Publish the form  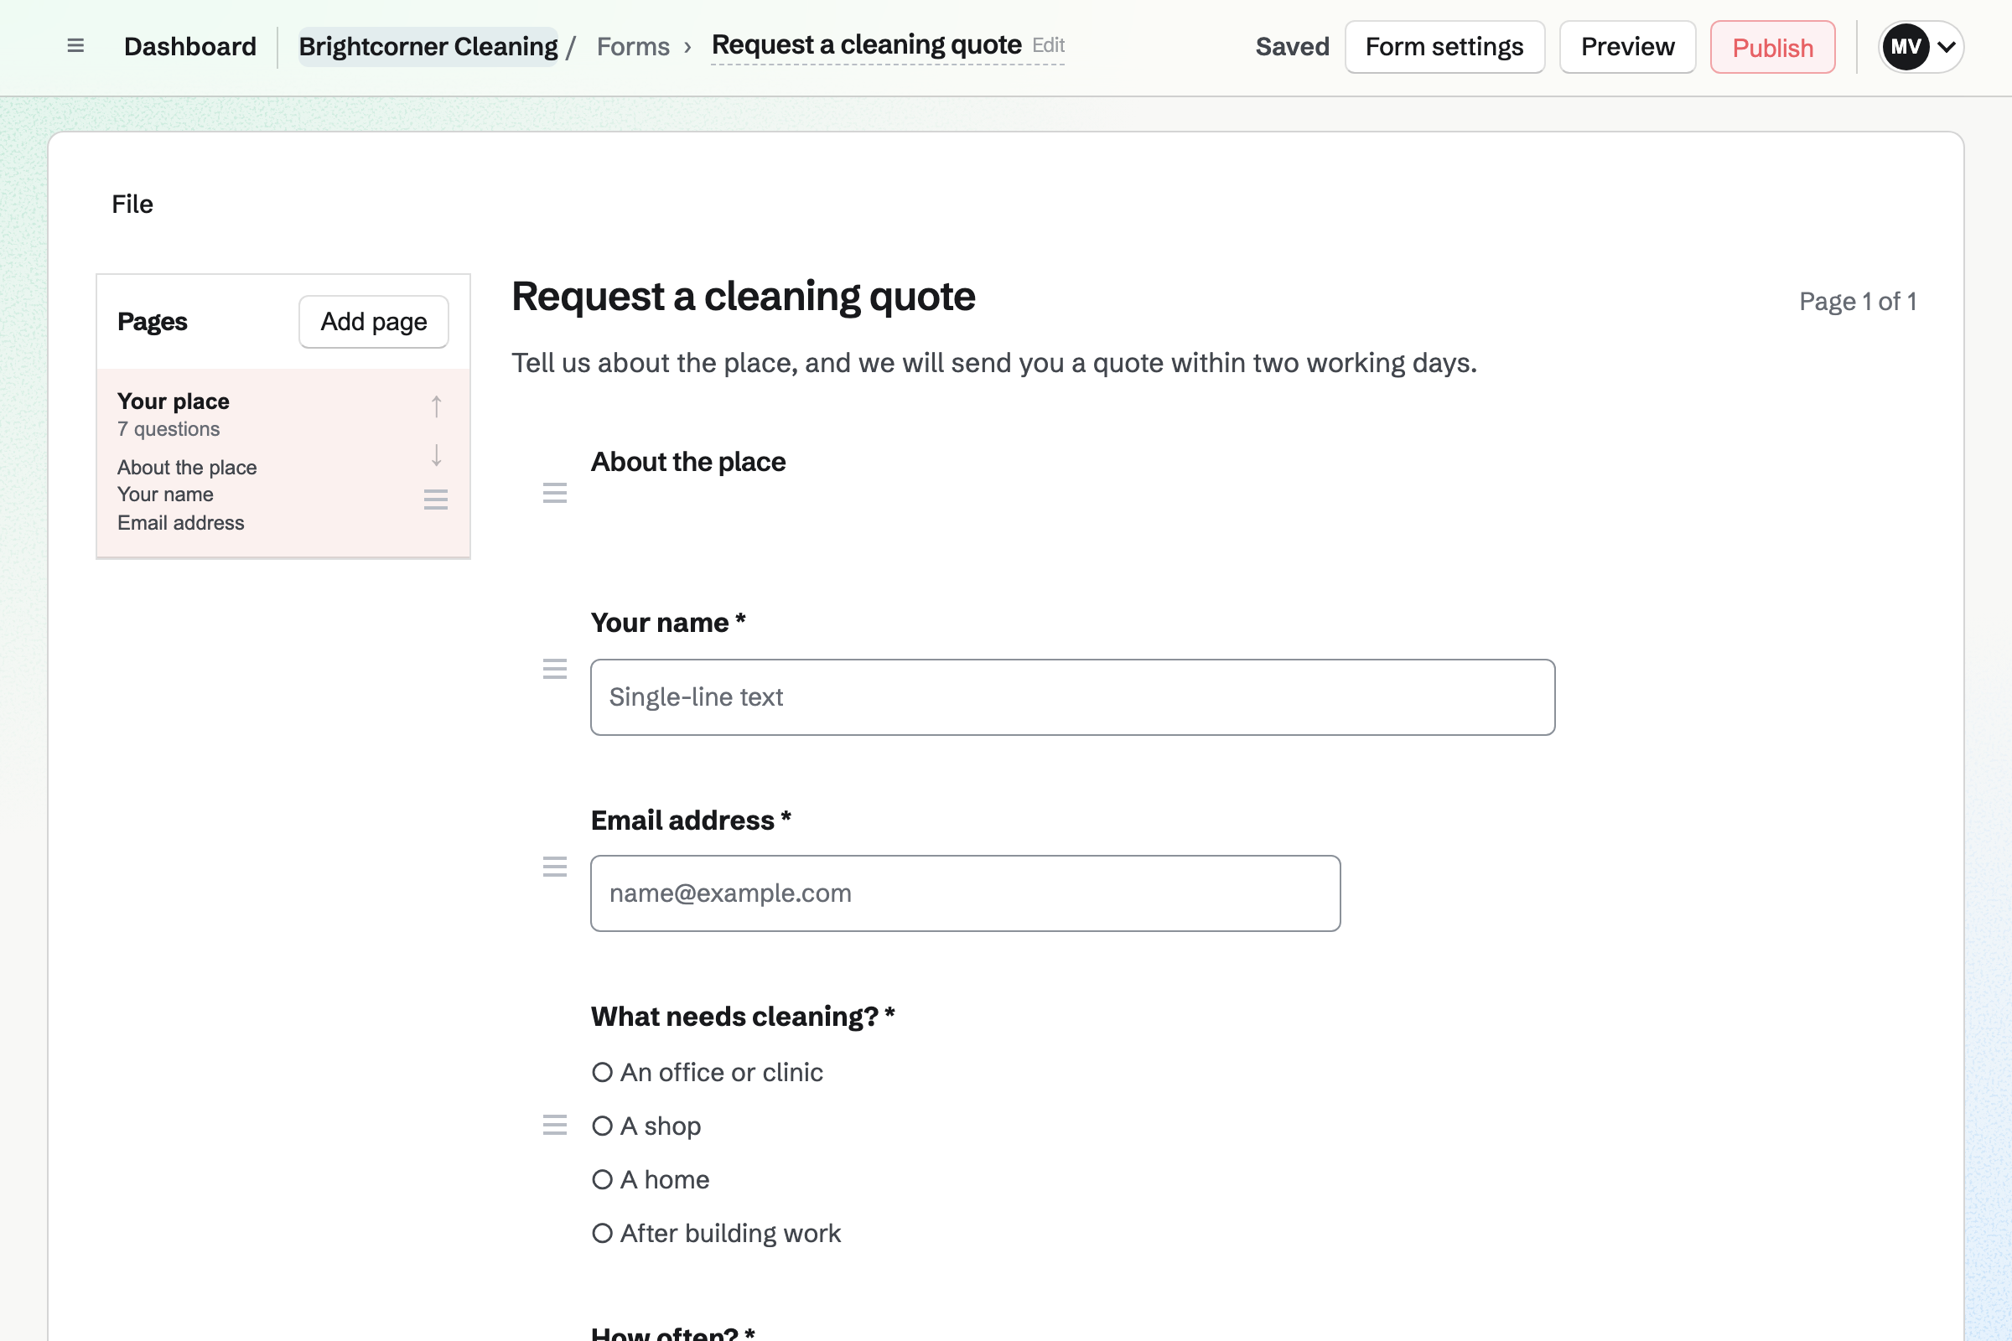[1772, 47]
